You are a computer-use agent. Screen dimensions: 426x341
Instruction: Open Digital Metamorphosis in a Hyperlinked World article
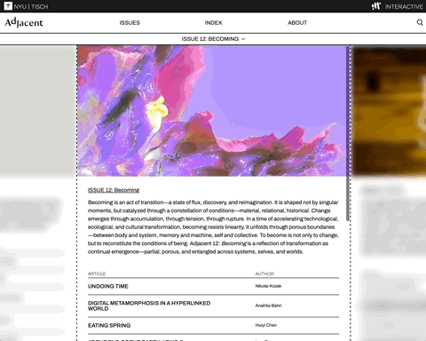coord(149,305)
